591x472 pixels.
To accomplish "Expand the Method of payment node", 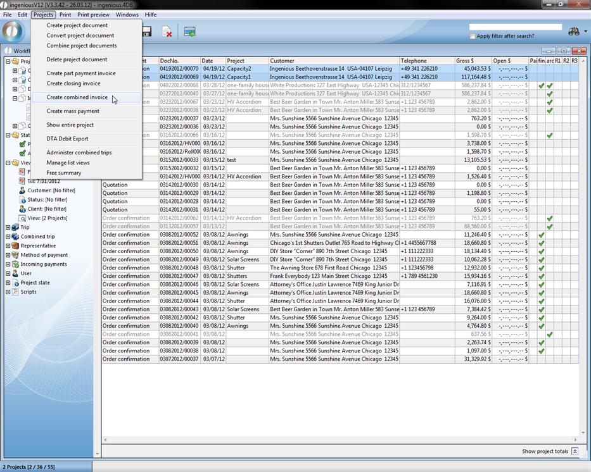I will coord(8,255).
